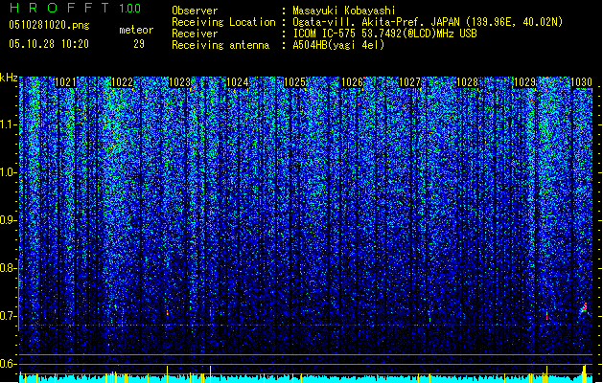The height and width of the screenshot is (383, 603).
Task: Click the Receiver label
Action: pyautogui.click(x=195, y=34)
